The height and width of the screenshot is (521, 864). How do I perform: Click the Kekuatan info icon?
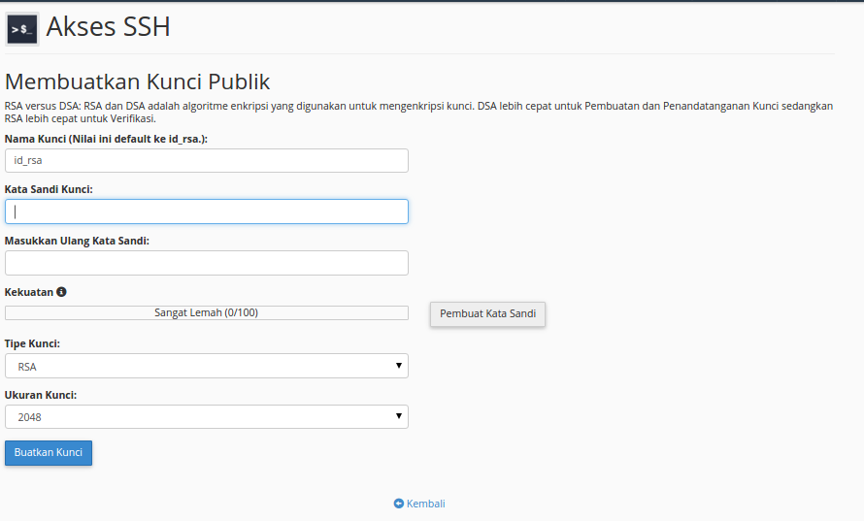click(61, 292)
